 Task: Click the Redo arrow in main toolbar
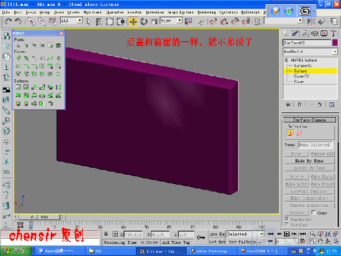18,22
